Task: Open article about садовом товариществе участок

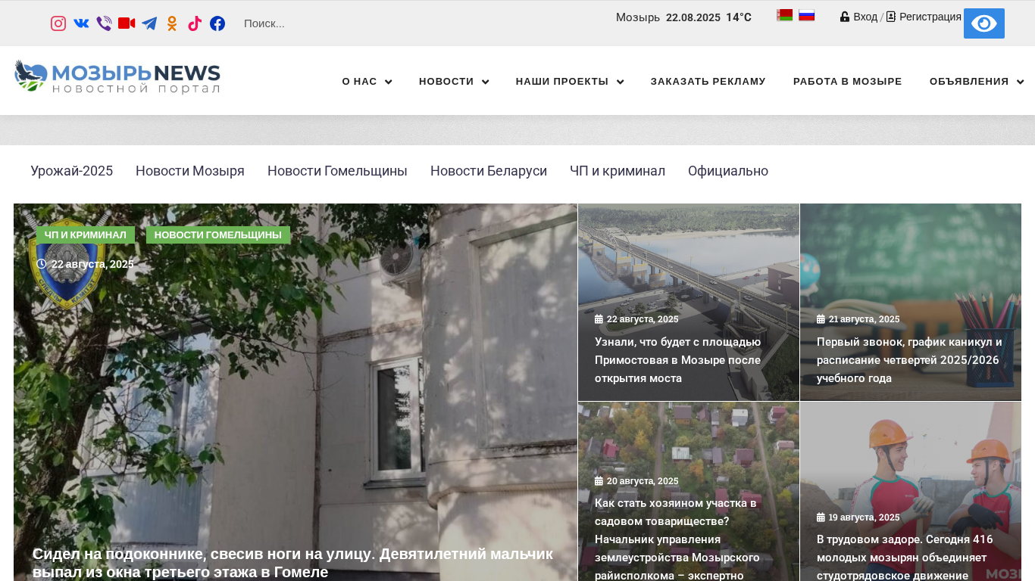Action: pos(677,539)
